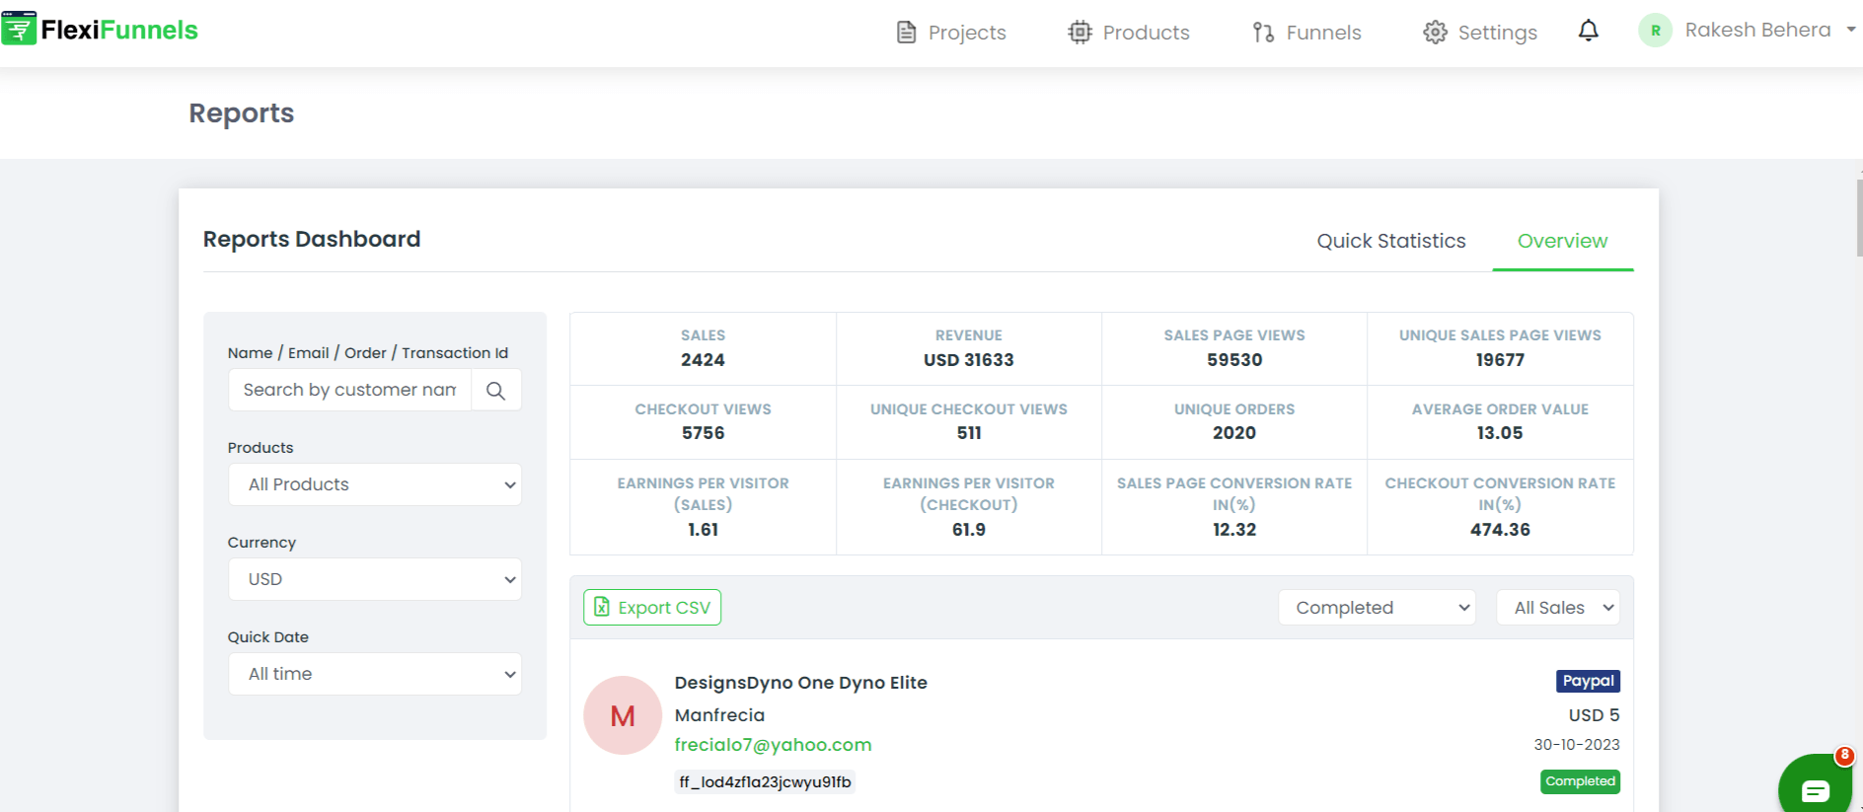
Task: Click the search magnifier icon
Action: tap(495, 391)
